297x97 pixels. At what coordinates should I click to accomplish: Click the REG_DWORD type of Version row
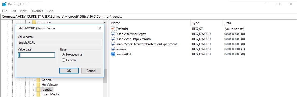pos(201,49)
